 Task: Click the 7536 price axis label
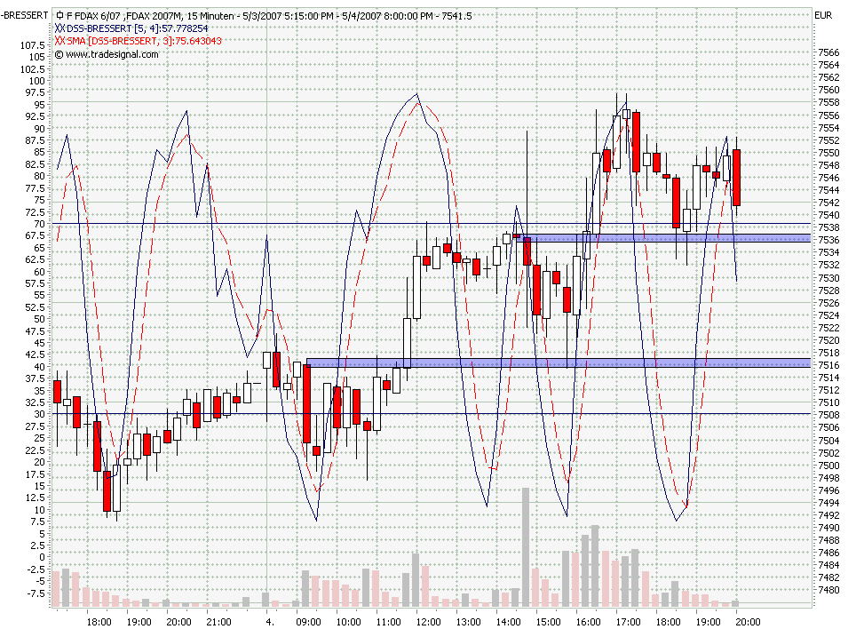click(x=828, y=240)
